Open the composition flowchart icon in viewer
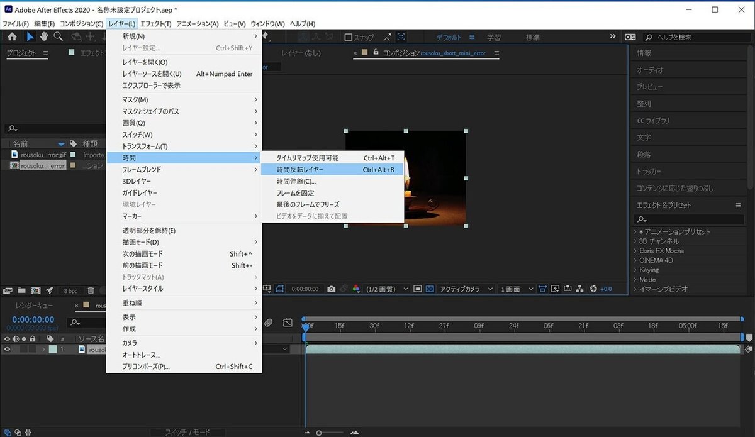 (x=581, y=289)
